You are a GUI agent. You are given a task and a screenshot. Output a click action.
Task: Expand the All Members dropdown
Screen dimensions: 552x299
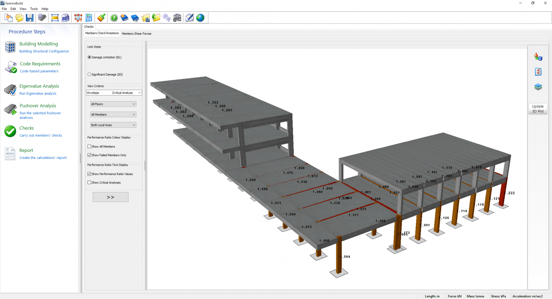113,114
